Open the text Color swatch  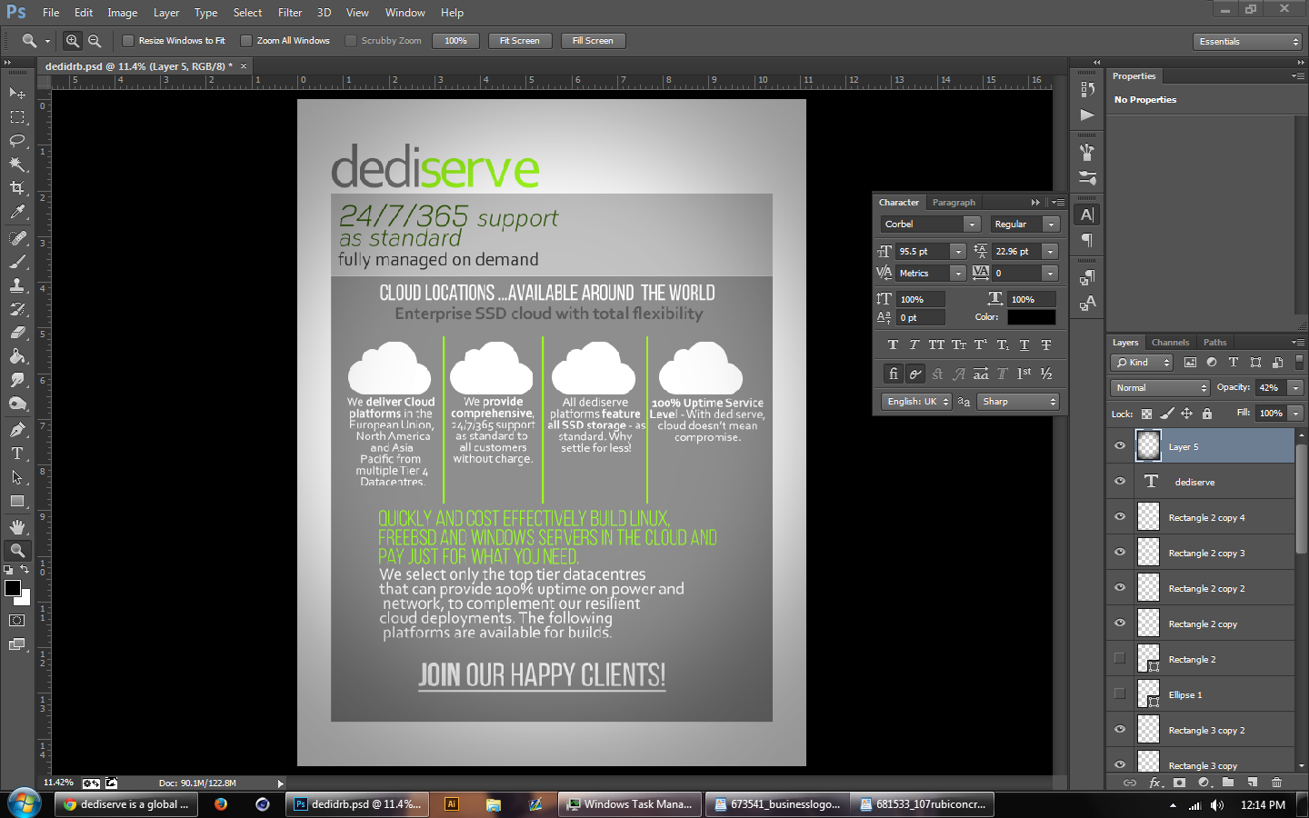[1031, 317]
